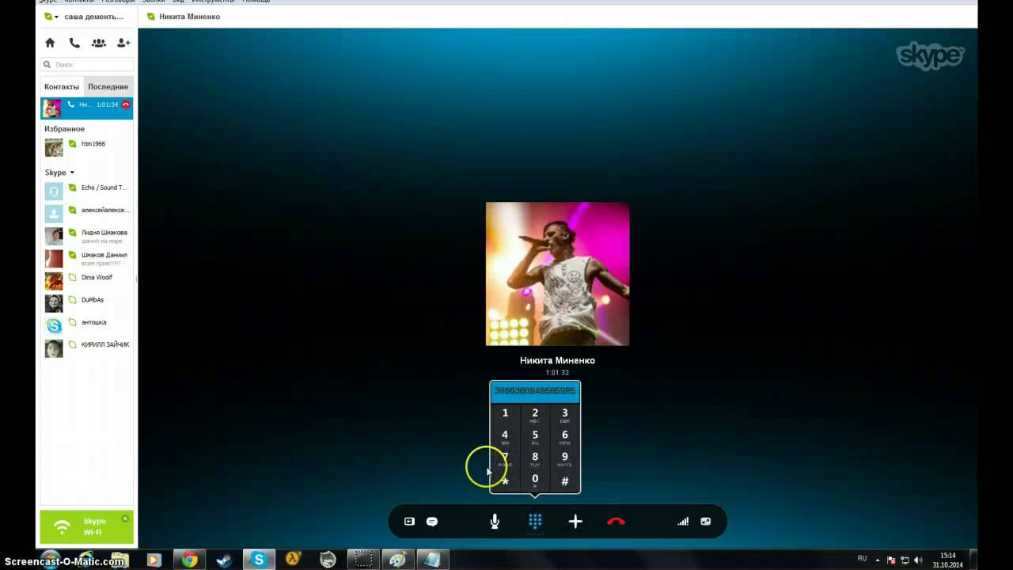Image resolution: width=1013 pixels, height=570 pixels.
Task: Switch to the Последние tab
Action: [108, 86]
